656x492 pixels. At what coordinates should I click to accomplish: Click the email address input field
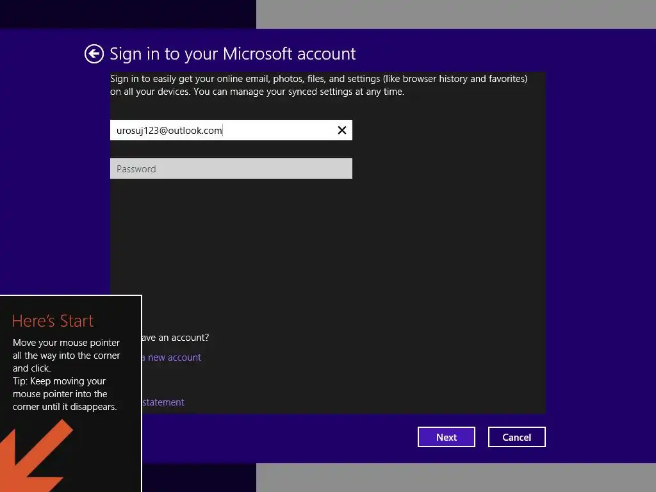click(231, 130)
